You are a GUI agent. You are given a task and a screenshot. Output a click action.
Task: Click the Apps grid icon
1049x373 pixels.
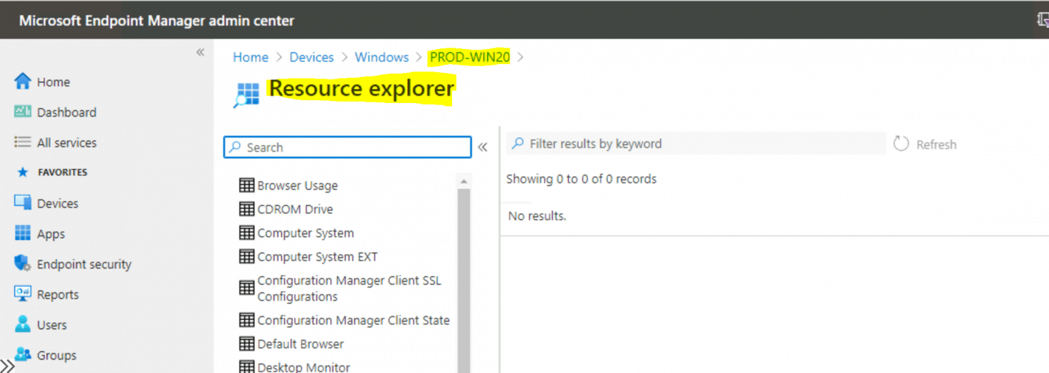pos(23,233)
